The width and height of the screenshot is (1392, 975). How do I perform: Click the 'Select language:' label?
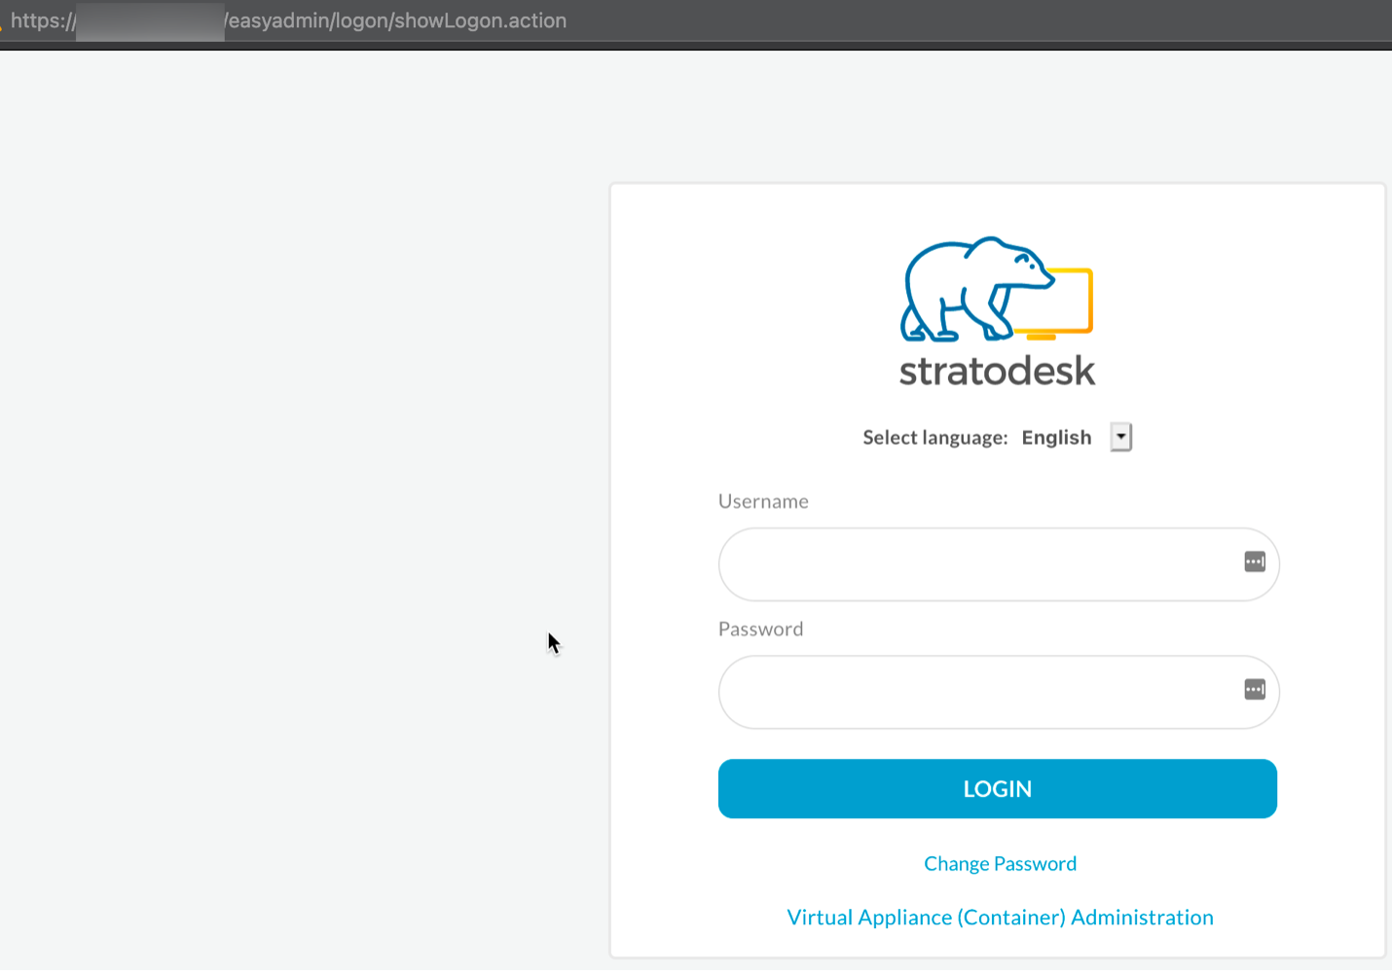pos(934,438)
